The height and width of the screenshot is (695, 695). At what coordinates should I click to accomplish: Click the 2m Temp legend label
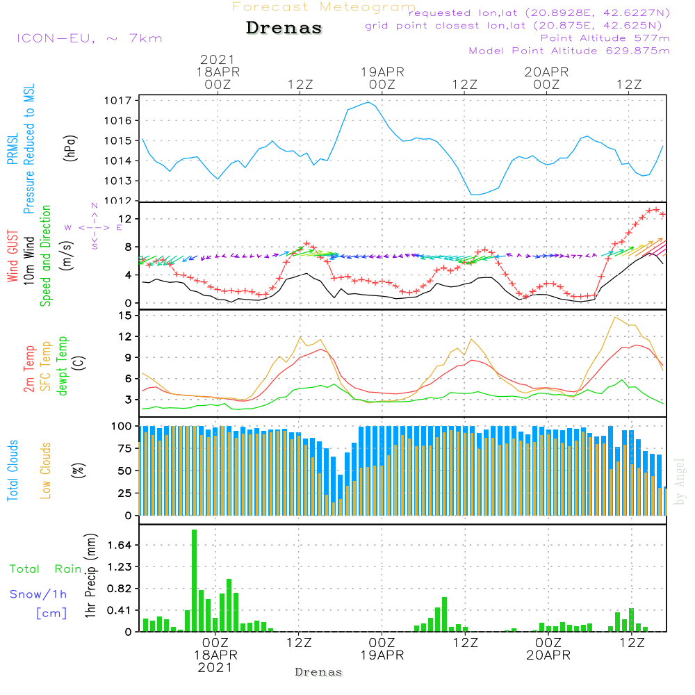pos(29,369)
